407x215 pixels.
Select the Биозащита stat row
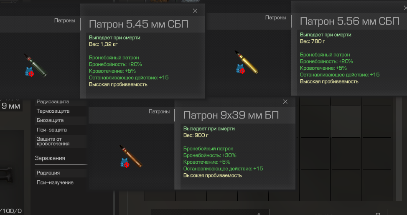point(61,120)
